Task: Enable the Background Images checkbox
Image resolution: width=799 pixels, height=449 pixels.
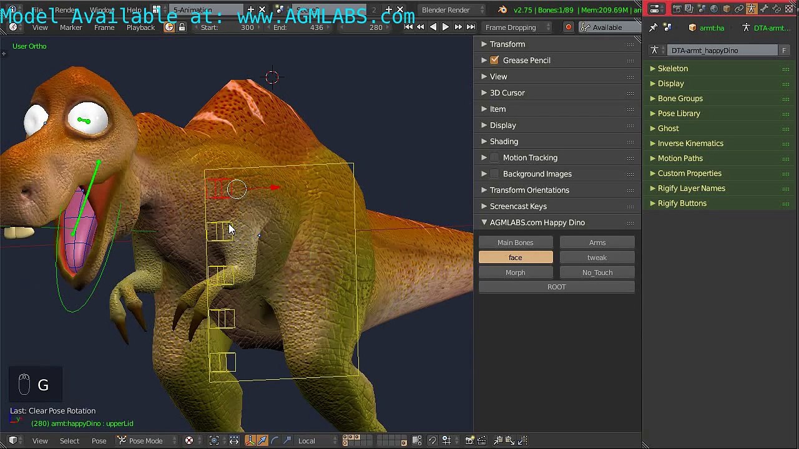Action: pos(494,173)
